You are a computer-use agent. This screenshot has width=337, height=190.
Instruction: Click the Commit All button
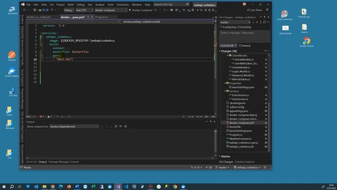(x=227, y=45)
